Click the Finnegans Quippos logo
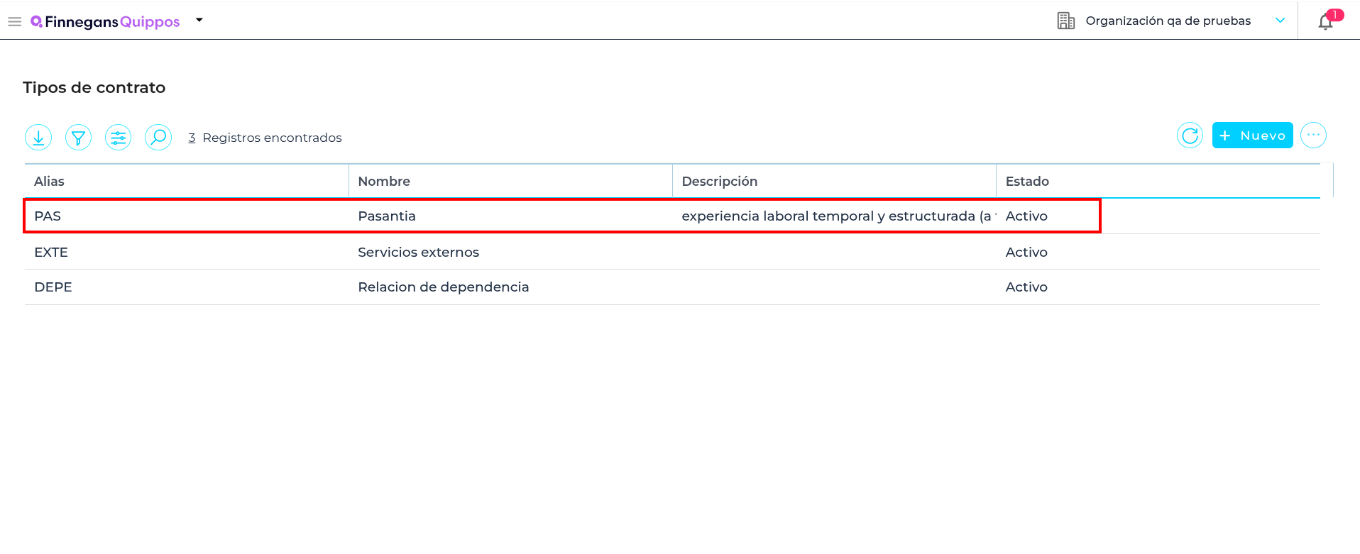The image size is (1360, 554). click(105, 22)
